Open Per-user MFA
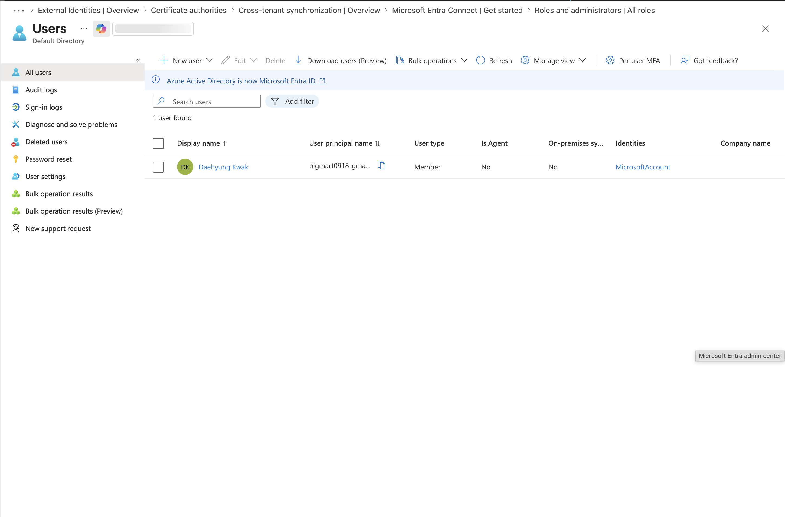 pos(633,61)
